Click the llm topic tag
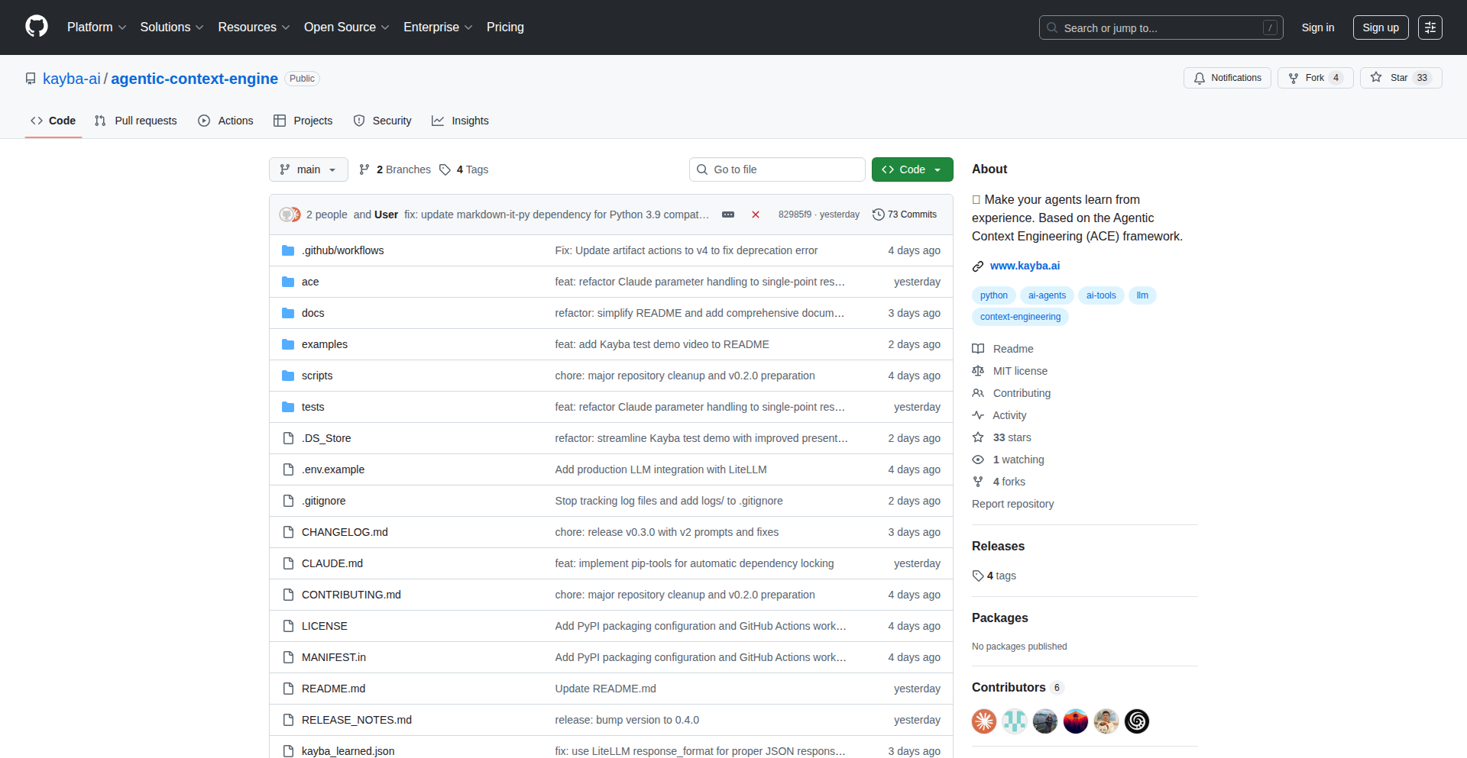This screenshot has height=758, width=1467. click(x=1142, y=295)
